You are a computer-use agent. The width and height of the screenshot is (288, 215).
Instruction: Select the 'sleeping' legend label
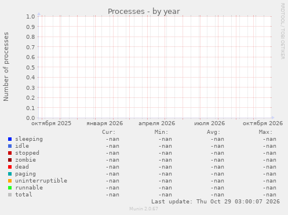(29, 139)
